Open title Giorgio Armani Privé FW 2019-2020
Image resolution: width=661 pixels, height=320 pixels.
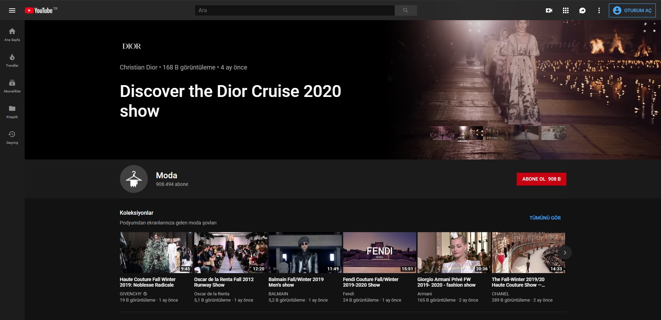click(446, 282)
